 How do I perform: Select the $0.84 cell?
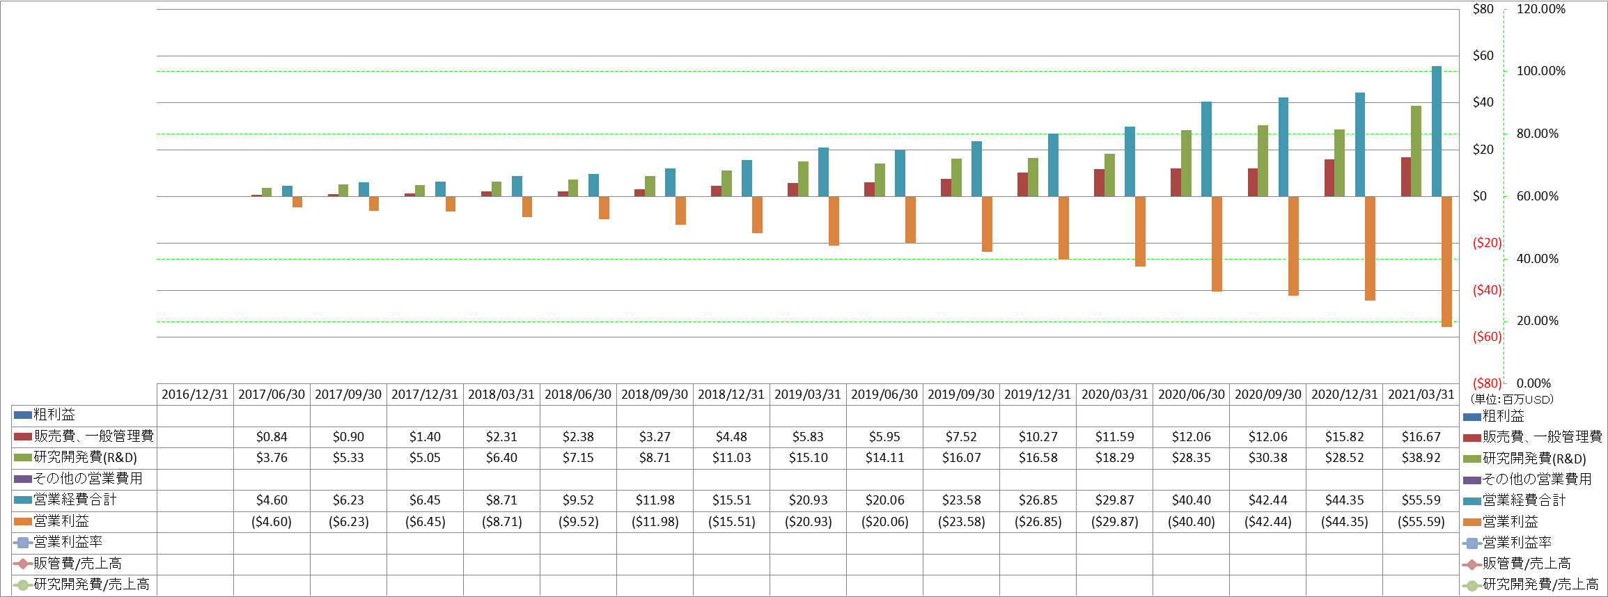(272, 437)
